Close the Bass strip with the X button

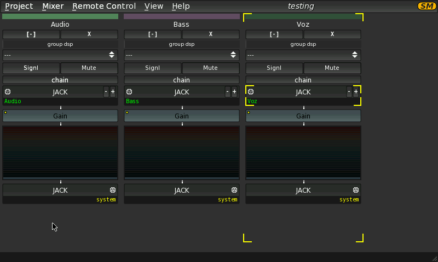tap(211, 34)
